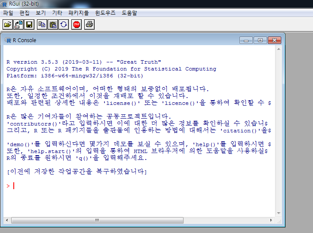This screenshot has width=313, height=233.
Task: Open the 파일 menu
Action: point(8,13)
